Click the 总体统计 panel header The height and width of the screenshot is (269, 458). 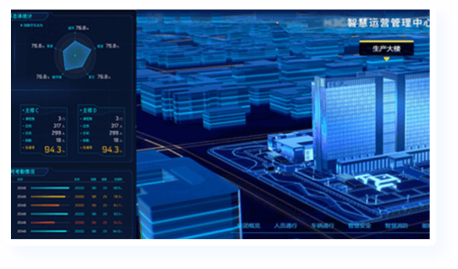click(x=22, y=16)
